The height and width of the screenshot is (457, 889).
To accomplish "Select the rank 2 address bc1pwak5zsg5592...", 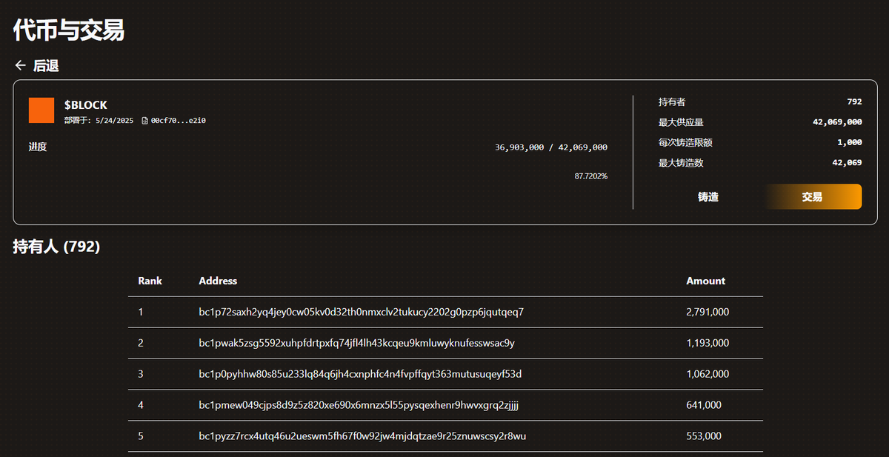I will coord(357,343).
